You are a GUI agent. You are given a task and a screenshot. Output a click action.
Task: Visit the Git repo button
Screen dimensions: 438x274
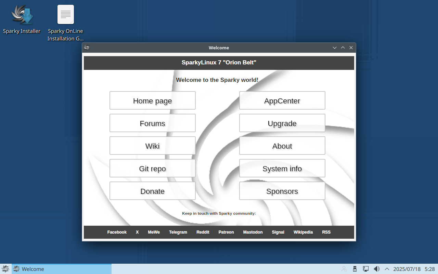point(153,168)
